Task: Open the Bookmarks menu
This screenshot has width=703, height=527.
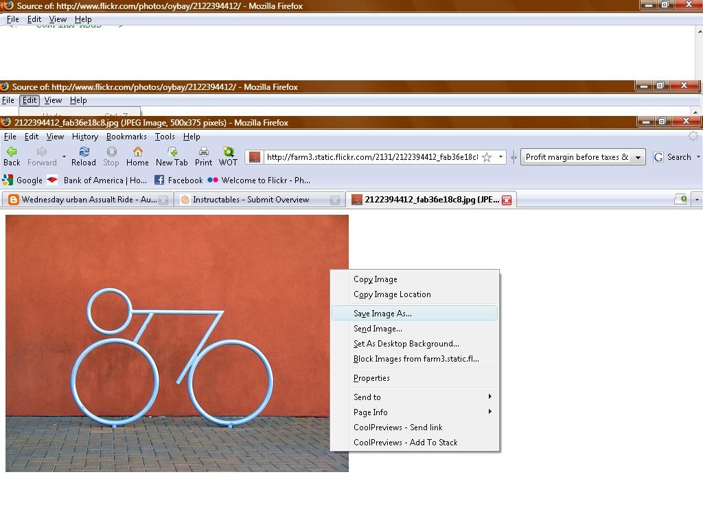Action: tap(126, 137)
